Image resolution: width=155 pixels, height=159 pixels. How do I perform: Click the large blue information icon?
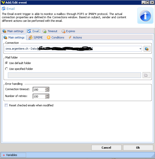click(145, 15)
